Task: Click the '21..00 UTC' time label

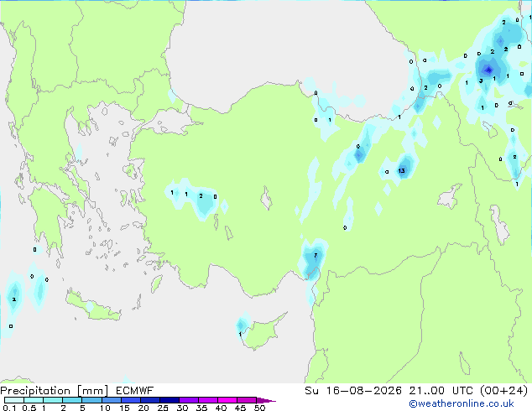Action: pos(441,391)
